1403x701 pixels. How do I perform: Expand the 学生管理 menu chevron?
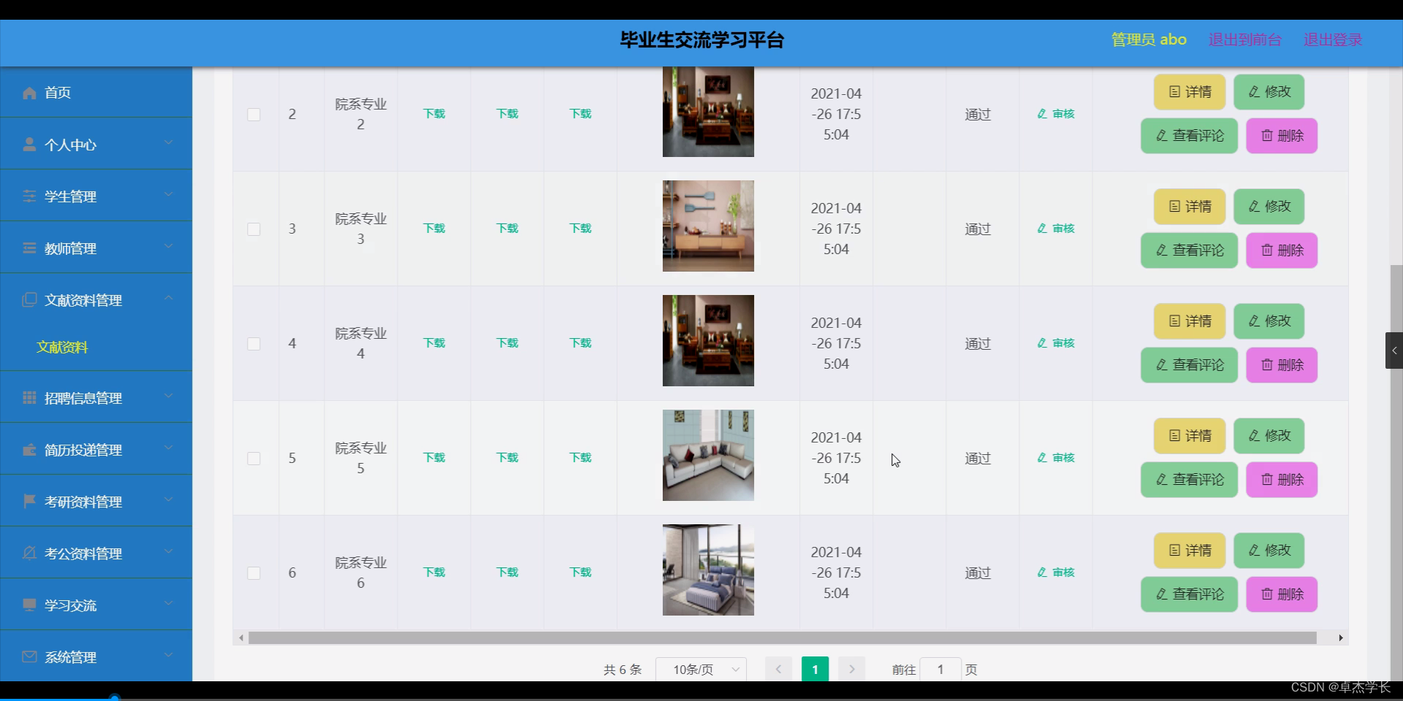[169, 196]
